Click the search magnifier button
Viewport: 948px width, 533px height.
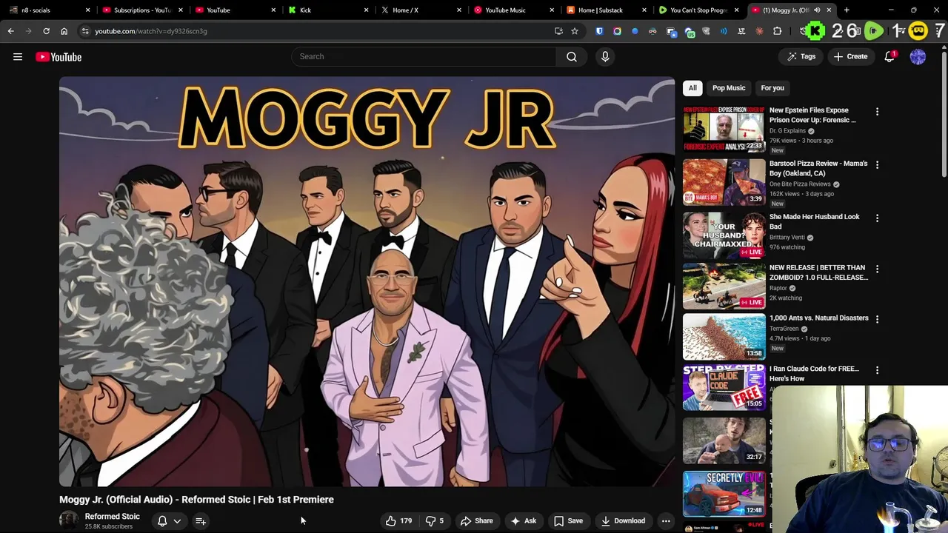point(572,56)
